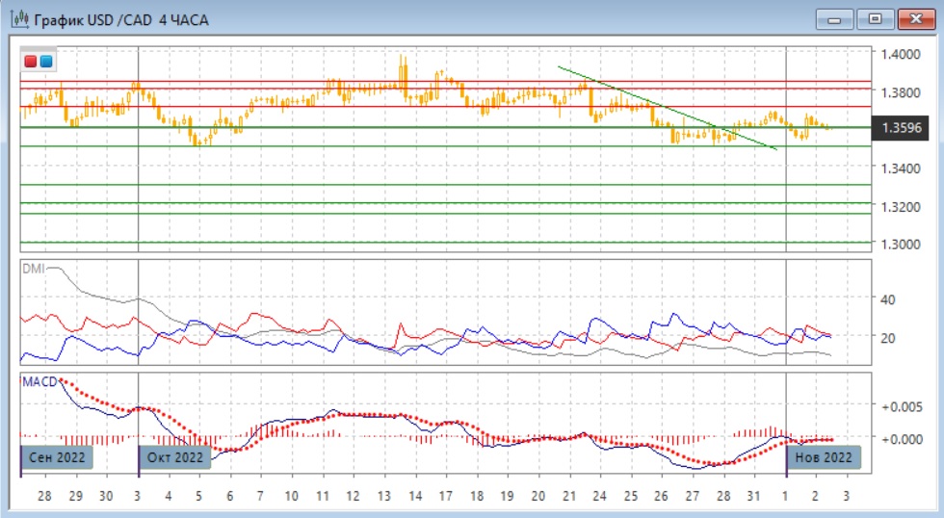Select the MACD indicator label
Screen dimensions: 944x518
(39, 381)
